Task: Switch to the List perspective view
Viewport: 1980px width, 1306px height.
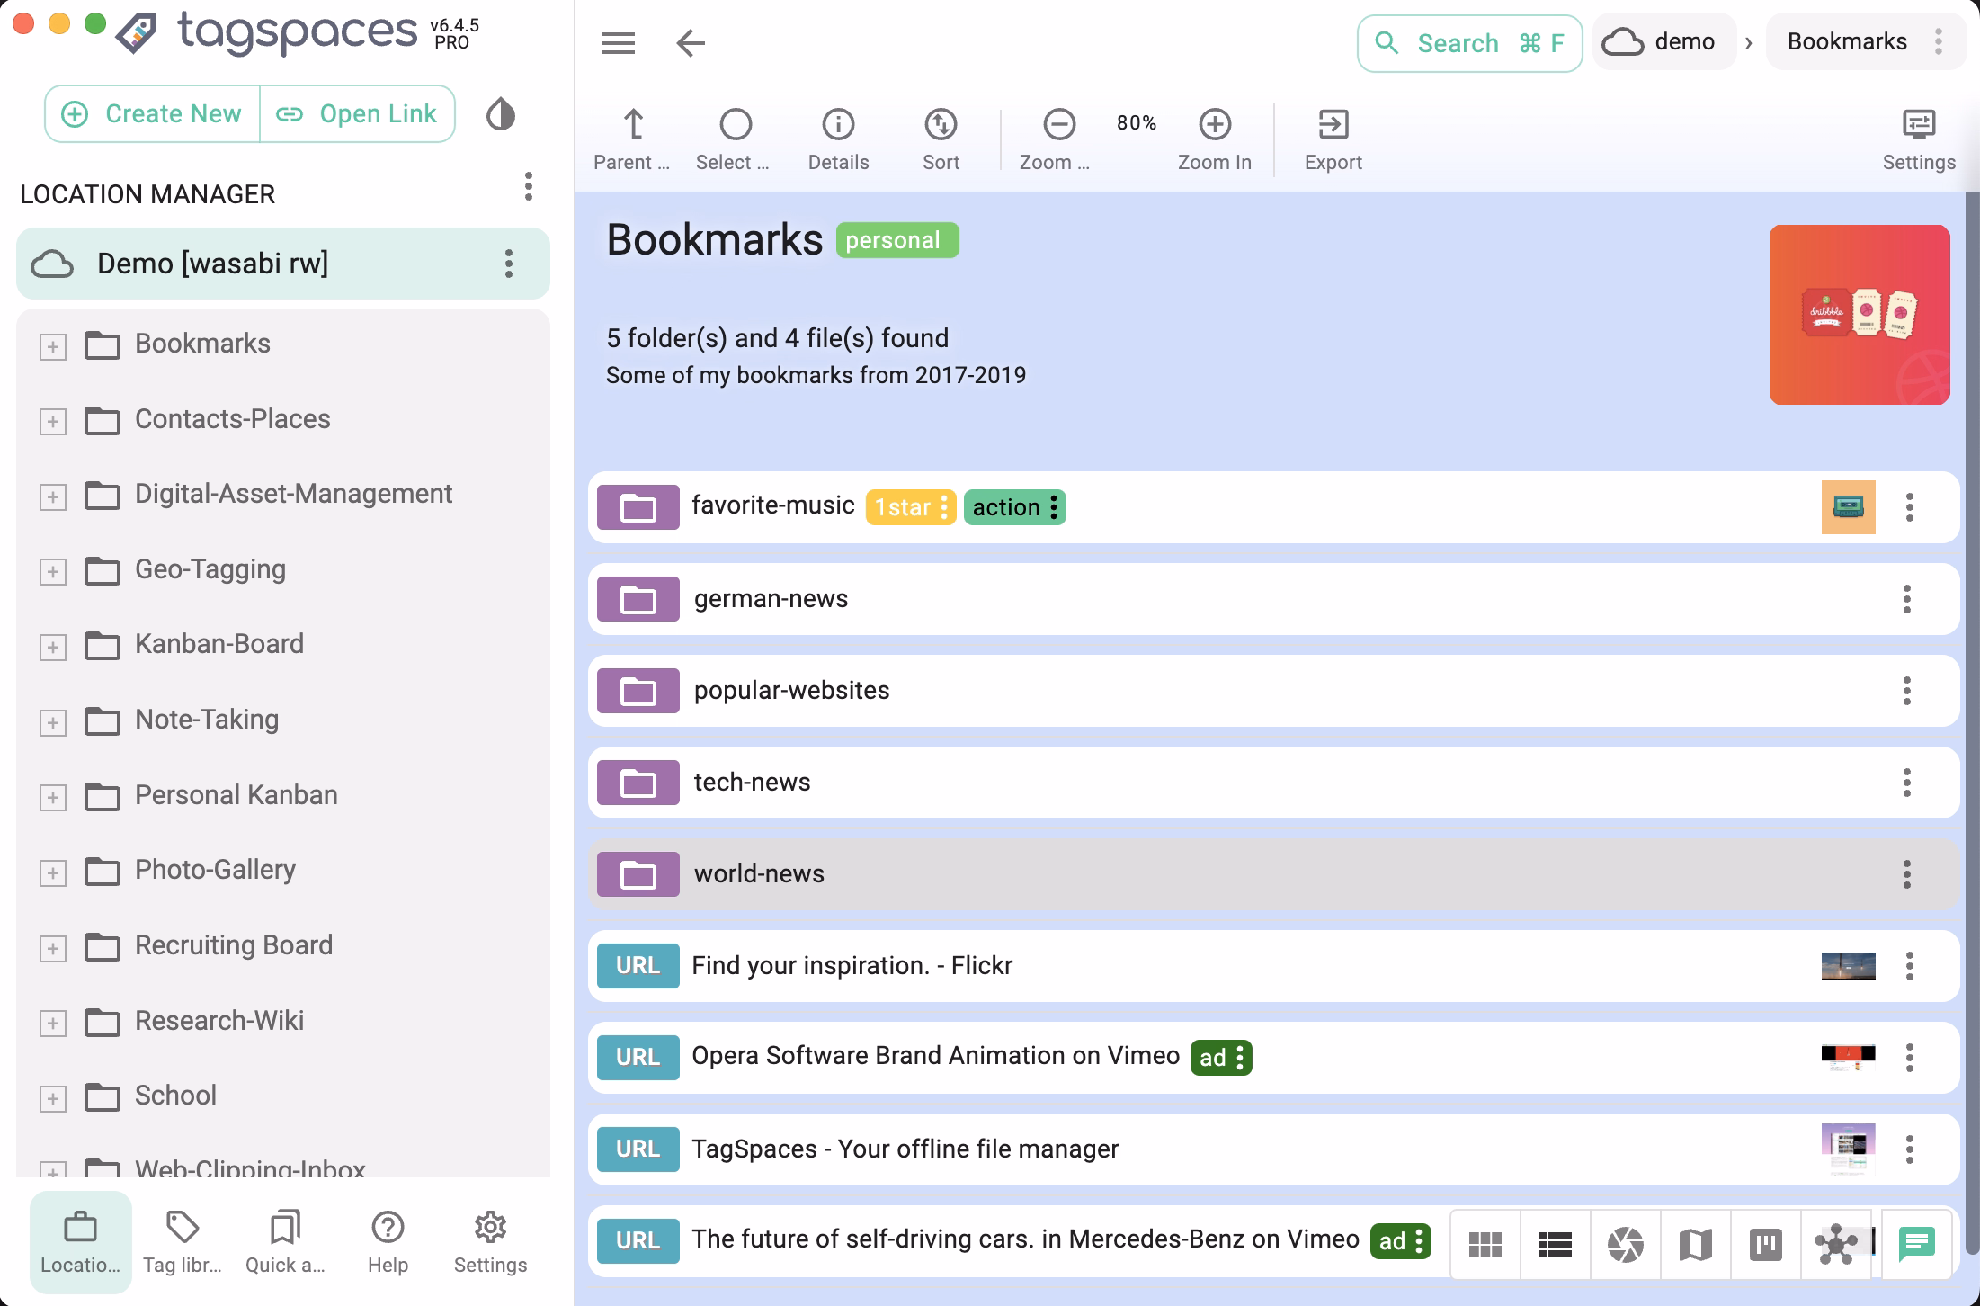Action: pos(1555,1244)
